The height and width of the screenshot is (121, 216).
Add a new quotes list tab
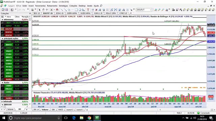27,109
